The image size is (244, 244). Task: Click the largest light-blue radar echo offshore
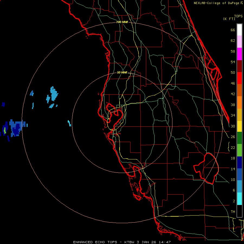[x=54, y=94]
